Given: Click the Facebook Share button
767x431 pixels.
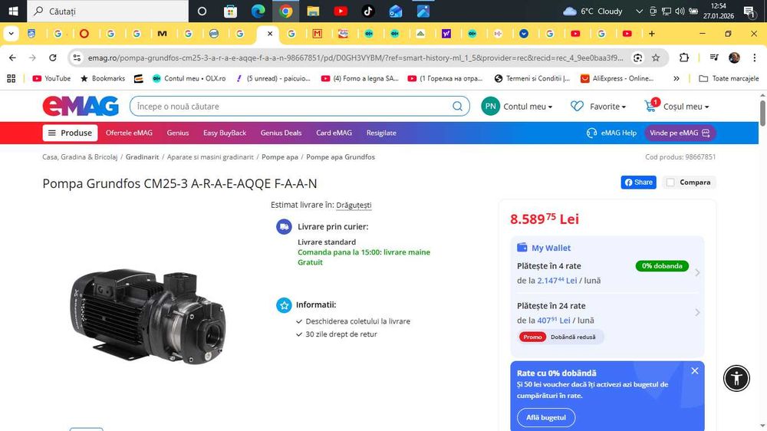Looking at the screenshot, I should point(638,182).
